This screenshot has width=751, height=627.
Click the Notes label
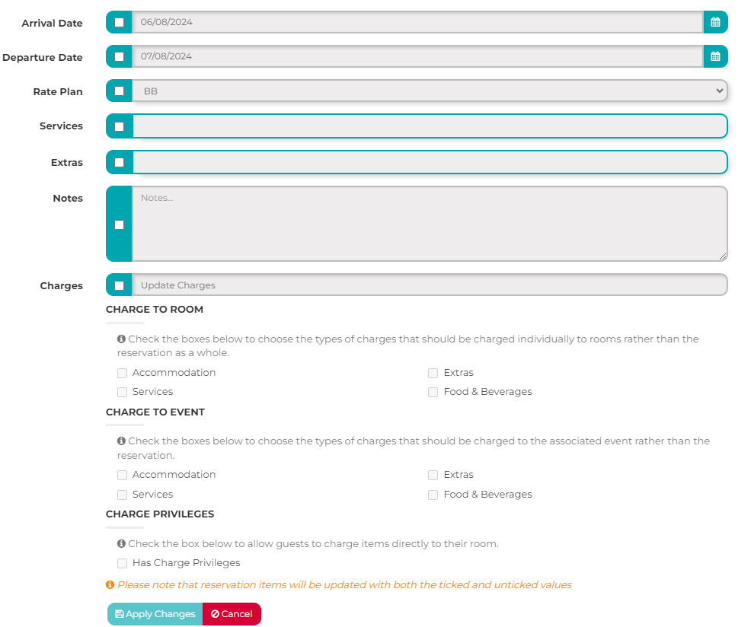68,198
